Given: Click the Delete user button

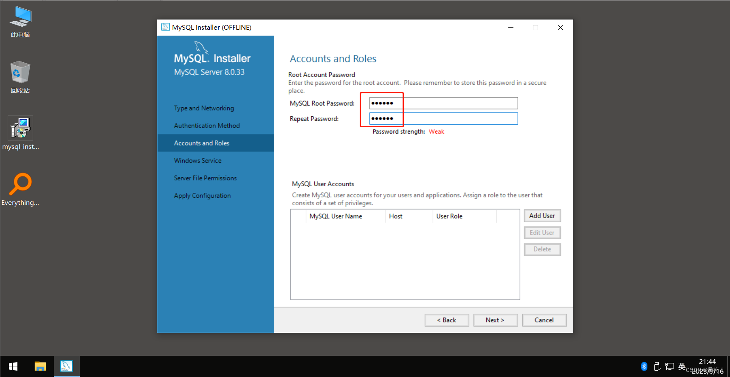Looking at the screenshot, I should point(542,249).
